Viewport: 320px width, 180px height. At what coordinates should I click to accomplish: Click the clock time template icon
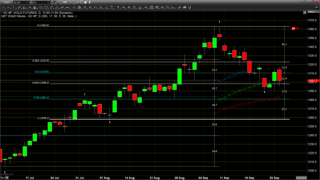(x=52, y=3)
